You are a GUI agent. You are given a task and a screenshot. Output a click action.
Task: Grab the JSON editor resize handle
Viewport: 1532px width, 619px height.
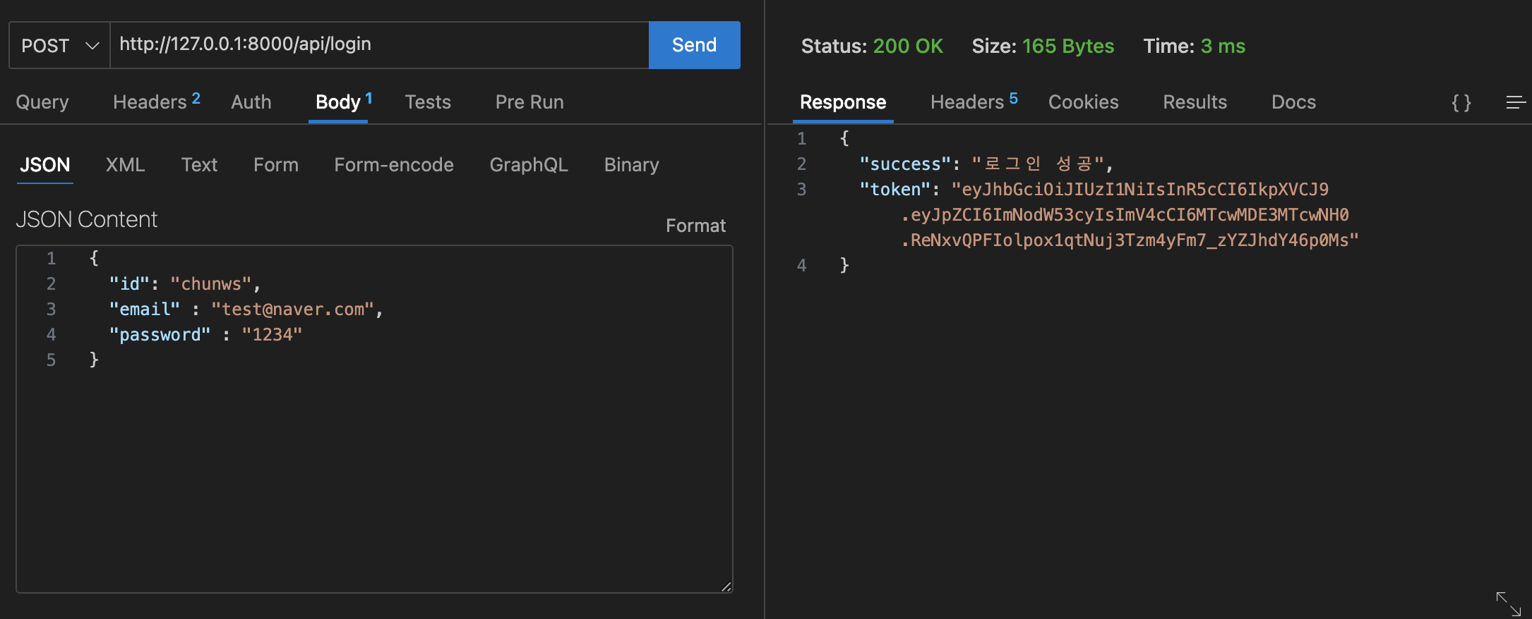coord(726,587)
